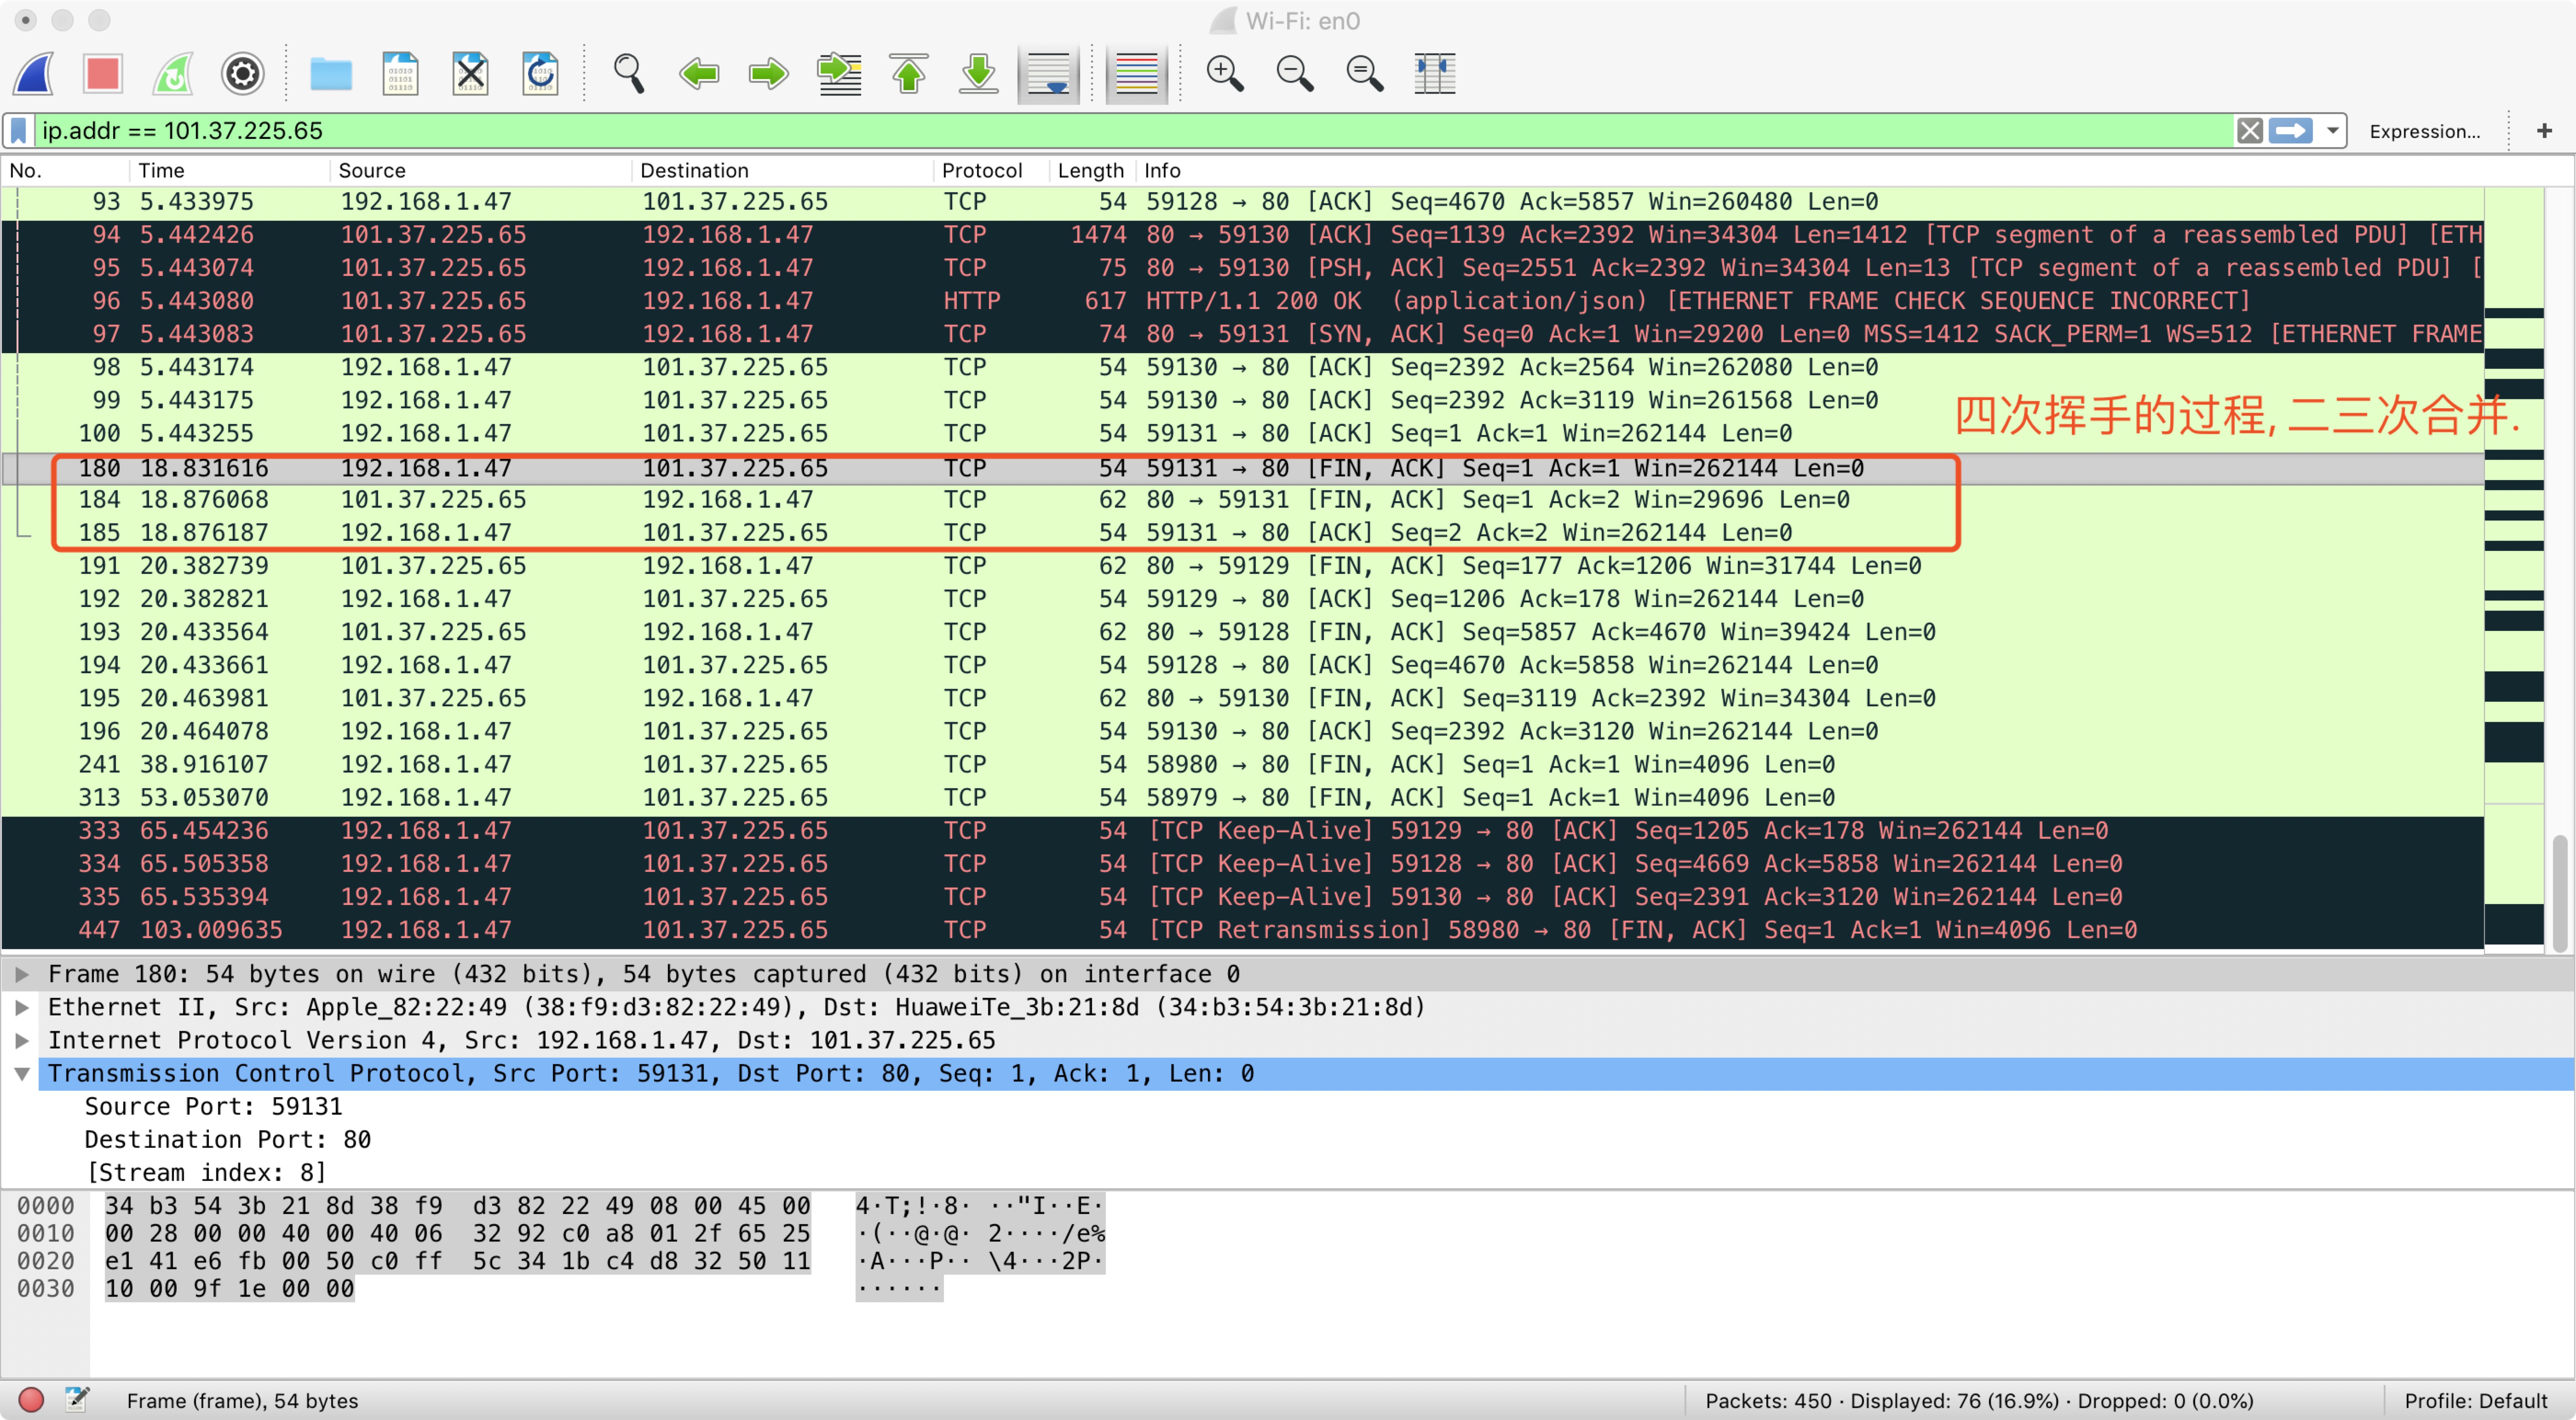Sort by Length column header
The image size is (2576, 1420).
click(1092, 170)
